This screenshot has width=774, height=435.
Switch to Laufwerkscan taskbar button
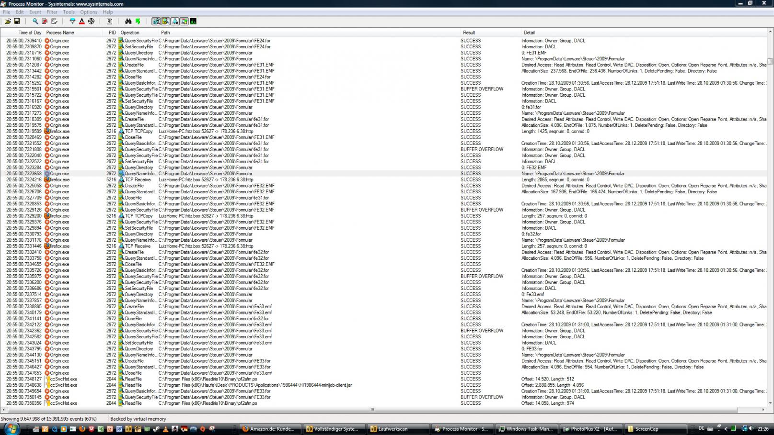pos(398,429)
